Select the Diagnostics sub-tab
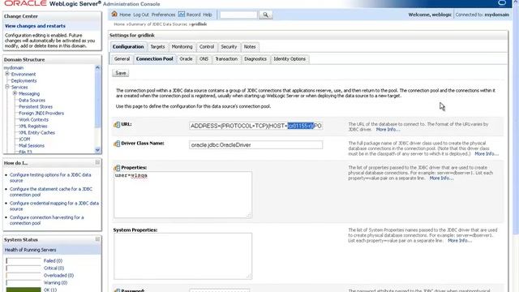The width and height of the screenshot is (519, 292). pyautogui.click(x=255, y=59)
